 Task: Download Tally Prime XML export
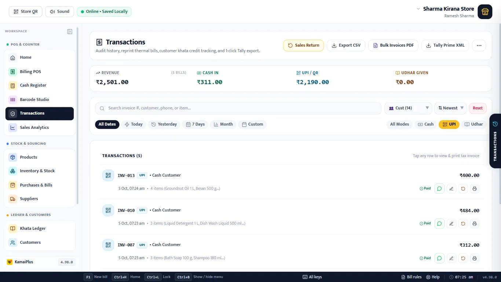coord(445,46)
